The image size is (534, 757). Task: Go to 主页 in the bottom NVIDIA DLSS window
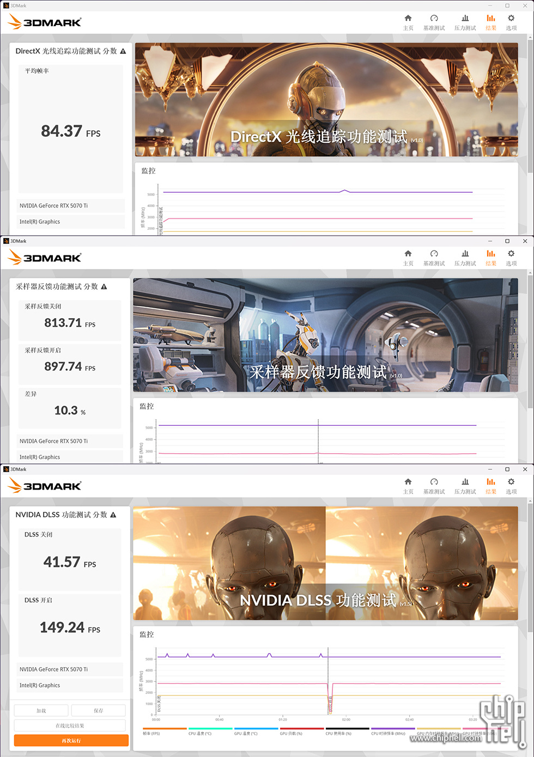[x=408, y=486]
